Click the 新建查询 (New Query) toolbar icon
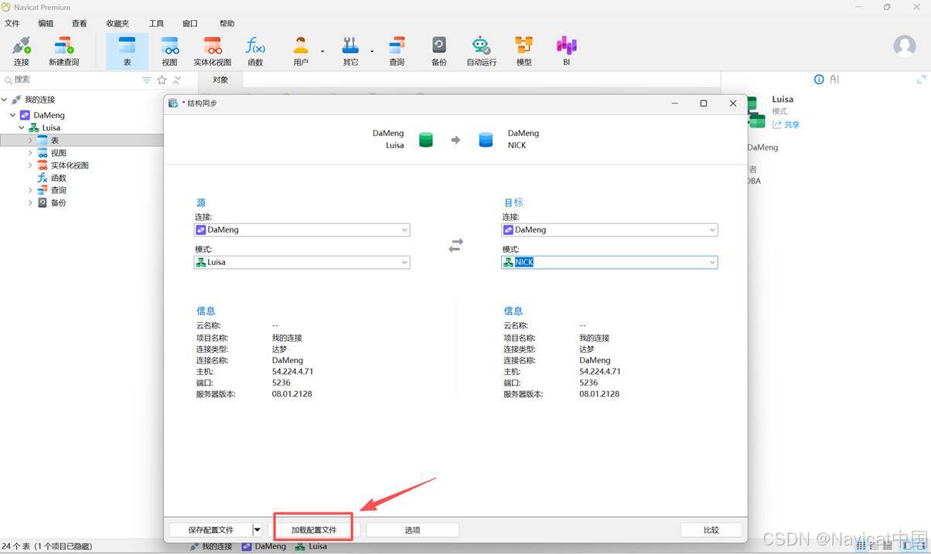This screenshot has height=554, width=931. coord(63,51)
